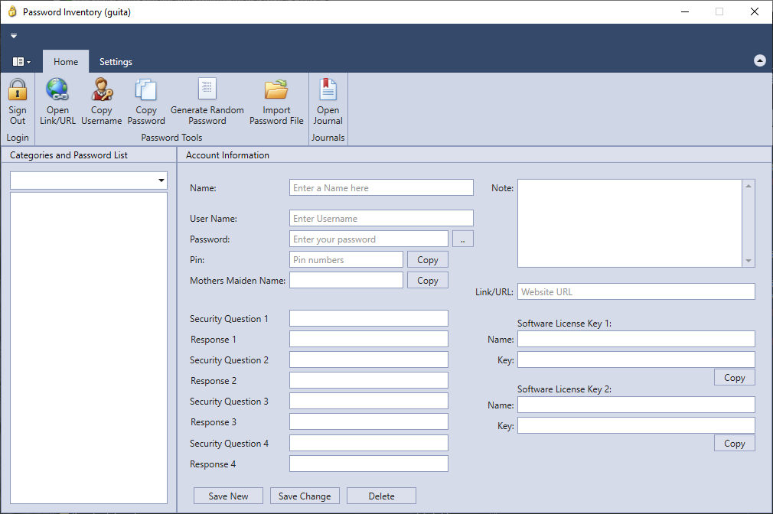Image resolution: width=773 pixels, height=514 pixels.
Task: Click the Mothers Maiden Name field
Action: point(346,281)
